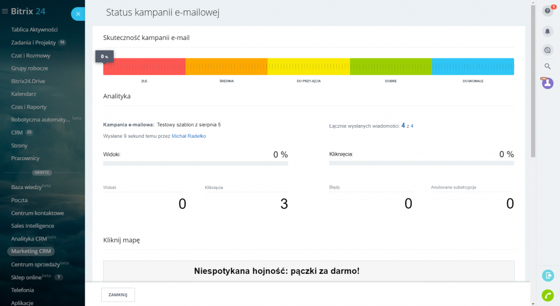This screenshot has width=560, height=306.
Task: Expand the hidden items UKRYTE section
Action: 42,173
